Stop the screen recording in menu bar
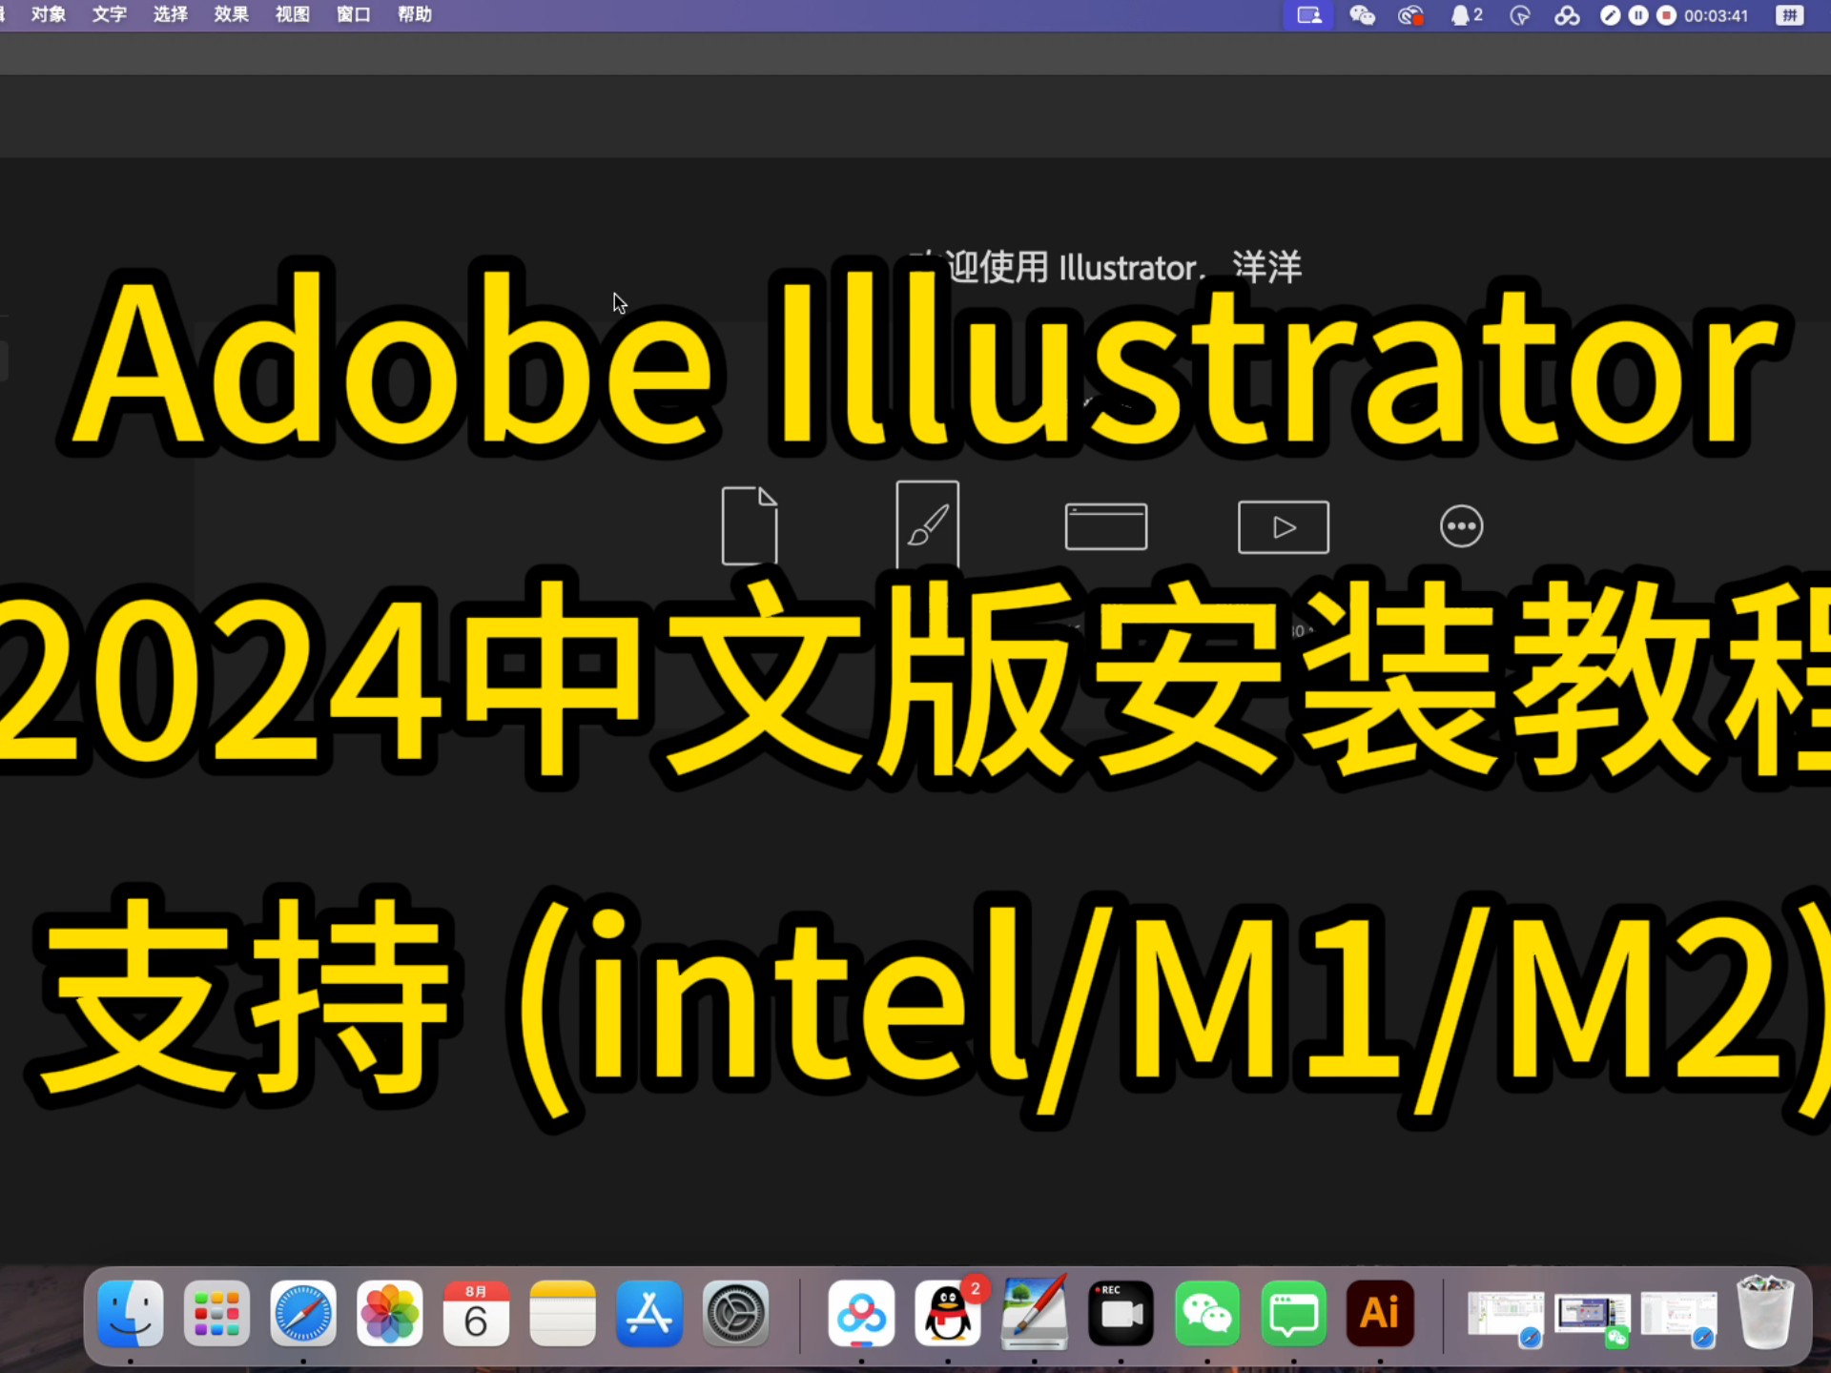 pyautogui.click(x=1666, y=15)
